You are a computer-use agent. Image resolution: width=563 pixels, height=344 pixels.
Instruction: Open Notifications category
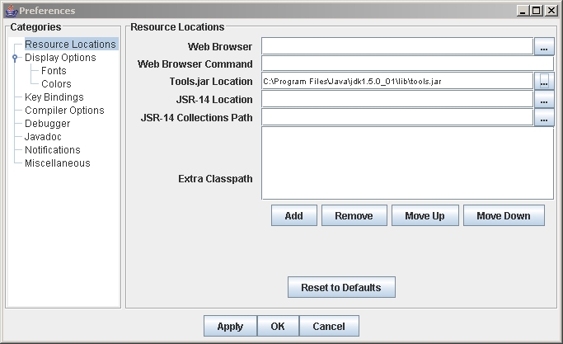[x=52, y=150]
